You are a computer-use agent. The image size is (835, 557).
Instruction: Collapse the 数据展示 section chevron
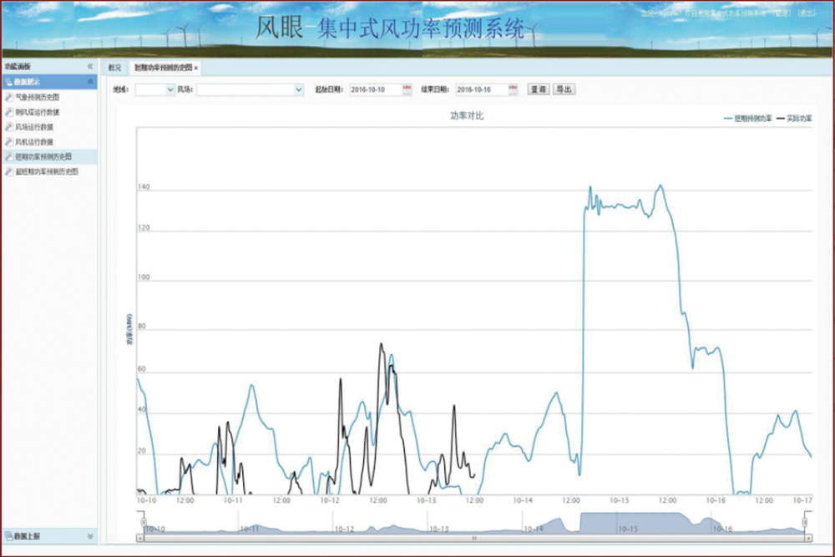point(90,82)
